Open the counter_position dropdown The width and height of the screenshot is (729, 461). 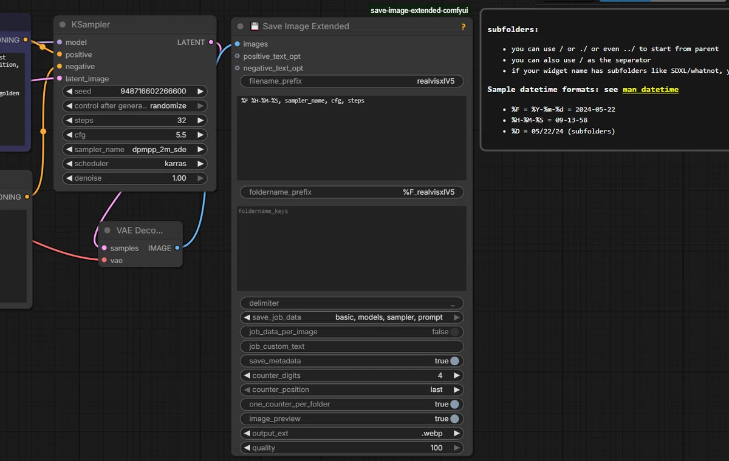pyautogui.click(x=352, y=389)
